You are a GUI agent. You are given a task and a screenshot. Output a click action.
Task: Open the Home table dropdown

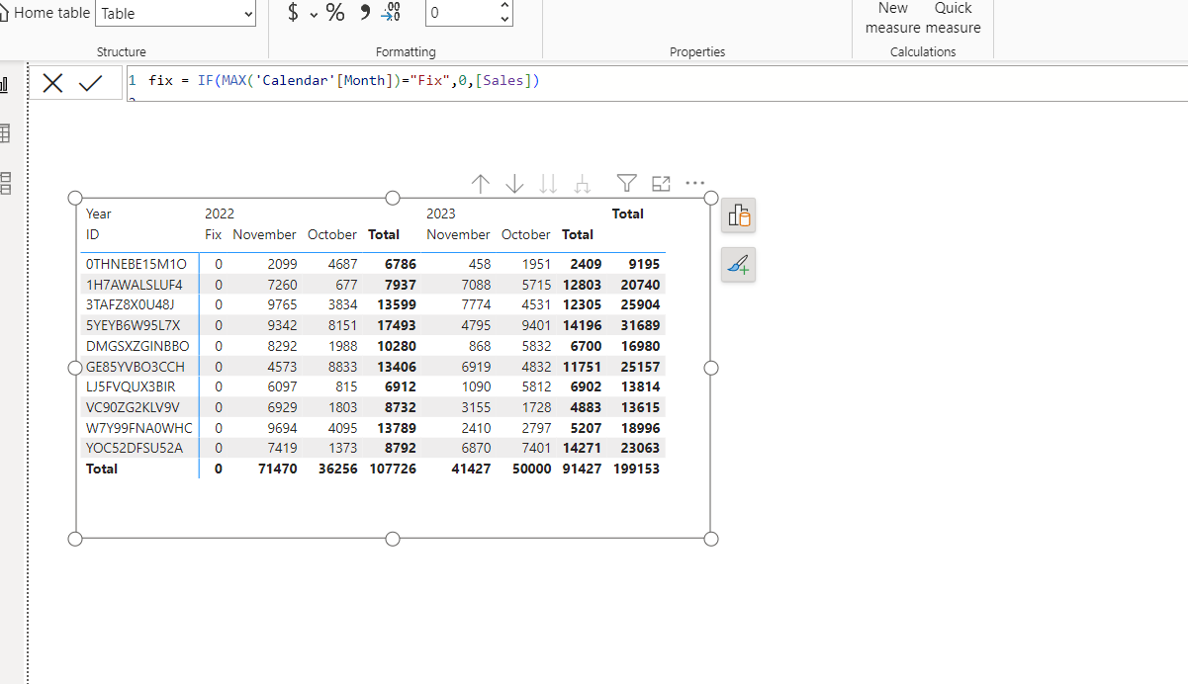point(175,14)
